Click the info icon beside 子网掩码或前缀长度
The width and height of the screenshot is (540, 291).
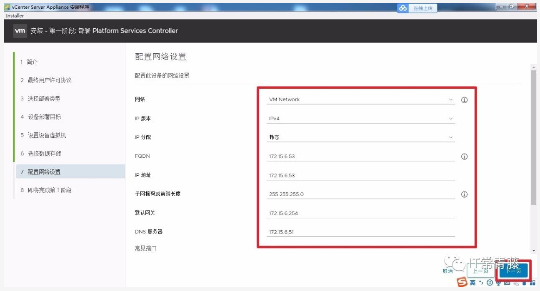click(x=464, y=194)
